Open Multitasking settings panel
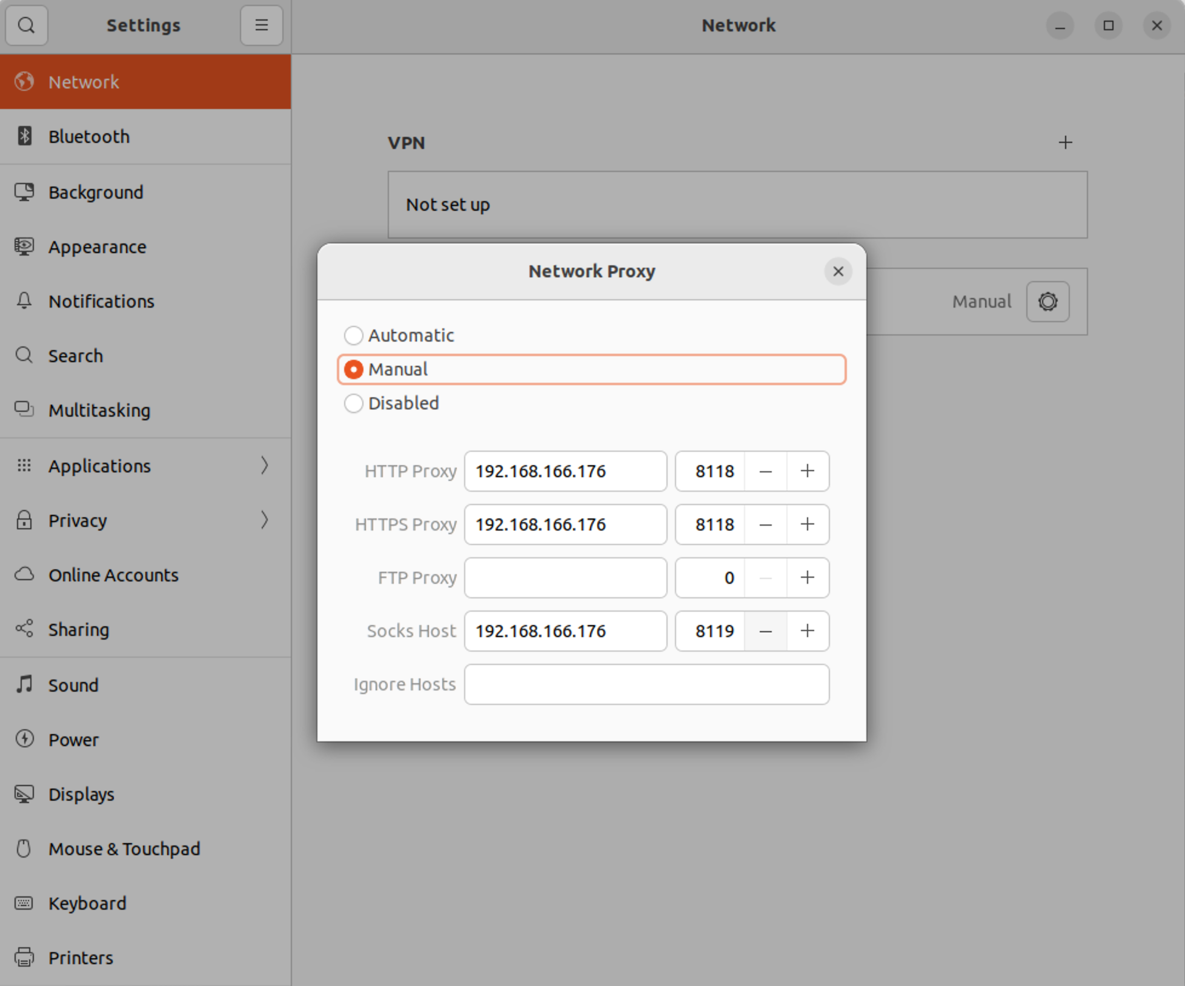 145,410
